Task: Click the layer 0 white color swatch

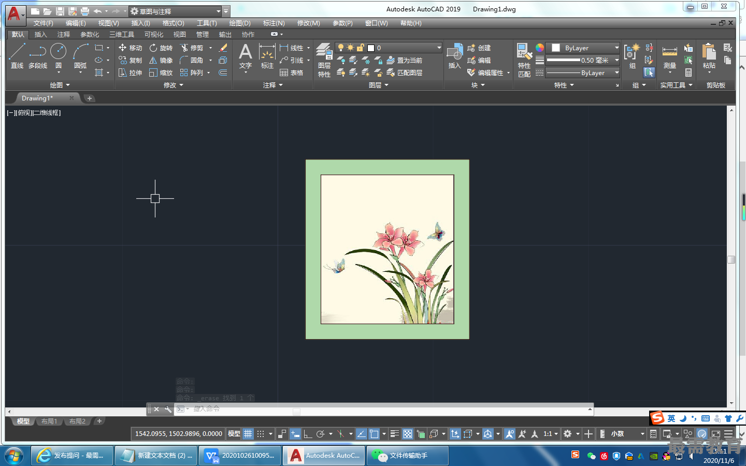Action: point(371,48)
